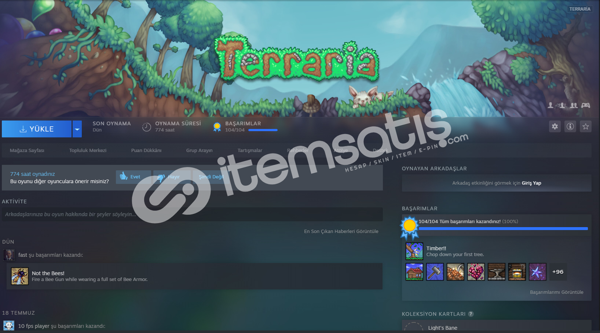Expand the +96 more achievements tile
Image resolution: width=600 pixels, height=333 pixels.
tap(558, 272)
